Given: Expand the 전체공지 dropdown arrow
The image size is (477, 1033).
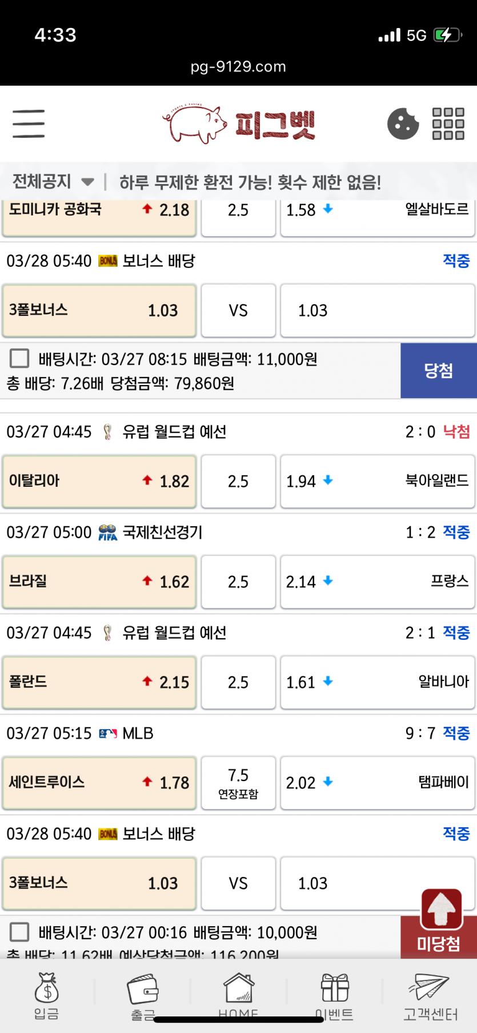Looking at the screenshot, I should tap(87, 182).
